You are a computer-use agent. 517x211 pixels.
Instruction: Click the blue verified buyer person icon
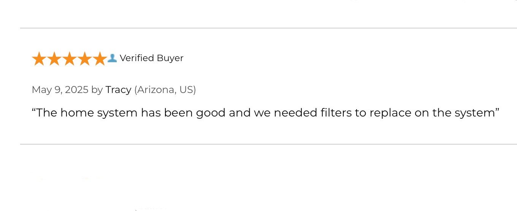click(x=112, y=58)
